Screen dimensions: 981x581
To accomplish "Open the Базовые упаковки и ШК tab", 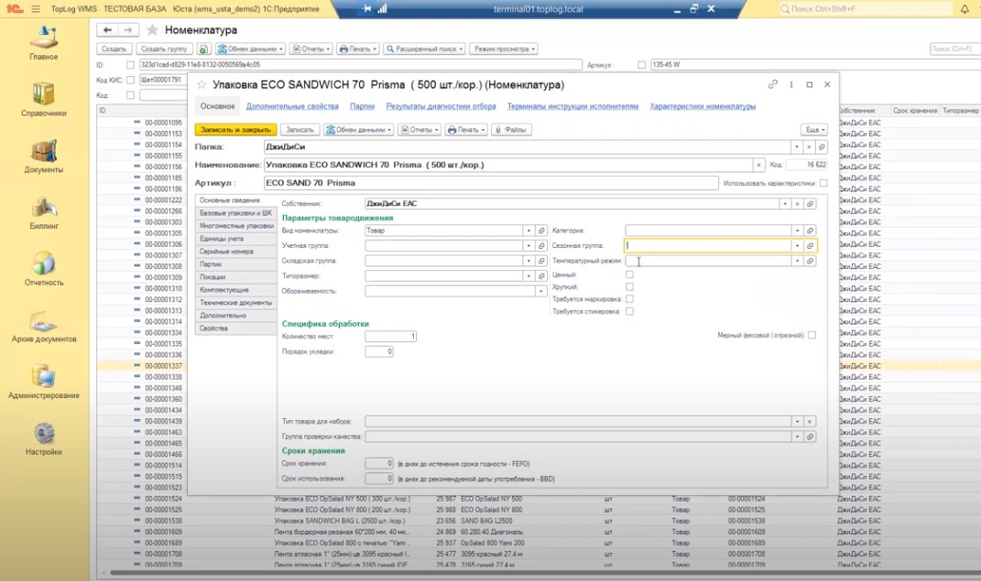I will pos(235,212).
